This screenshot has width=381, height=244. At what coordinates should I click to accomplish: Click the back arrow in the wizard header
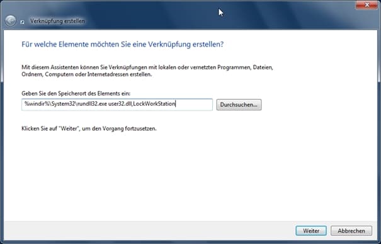tap(11, 21)
